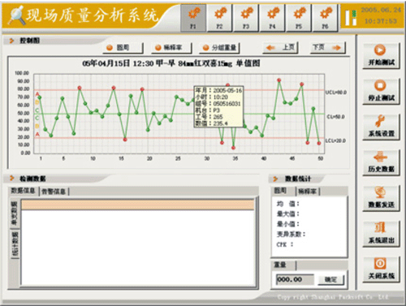The image size is (406, 306).
Task: Click the 系统退出 system exit icon
Action: tap(380, 228)
